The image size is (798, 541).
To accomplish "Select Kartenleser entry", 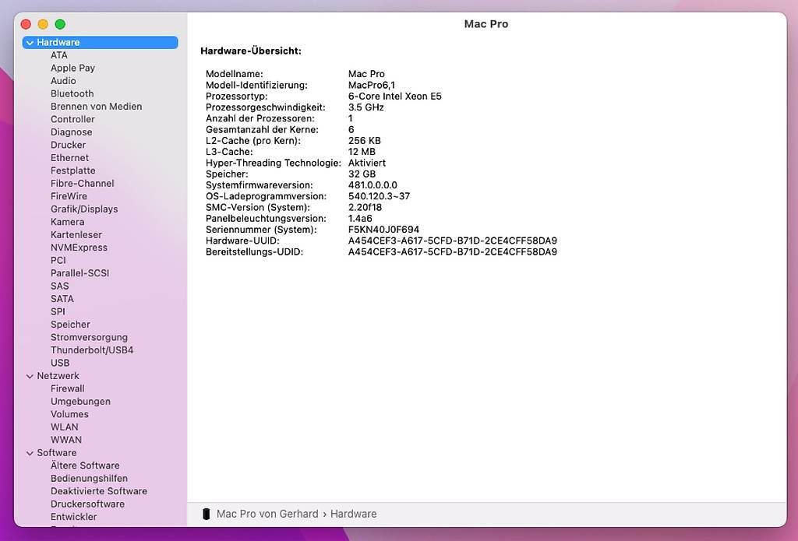I will click(76, 234).
